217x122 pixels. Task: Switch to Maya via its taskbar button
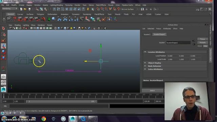(x=73, y=119)
